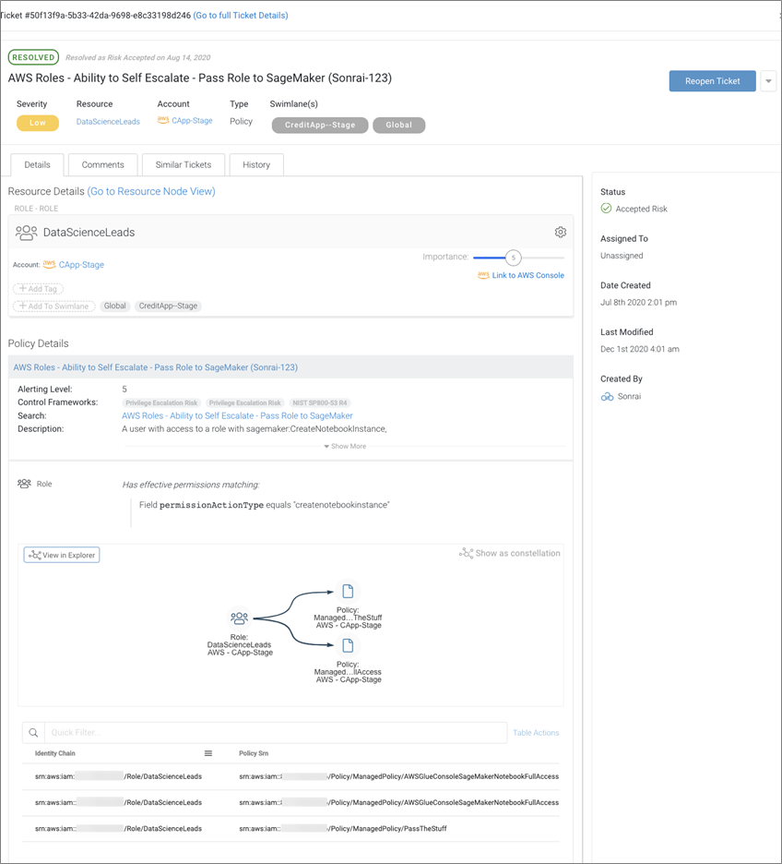782x864 pixels.
Task: Open the dropdown arrow beside Reopen Ticket
Action: [x=768, y=81]
